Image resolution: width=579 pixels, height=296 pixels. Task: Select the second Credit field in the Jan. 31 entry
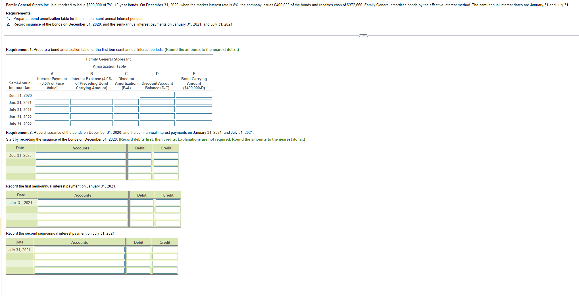pyautogui.click(x=168, y=209)
